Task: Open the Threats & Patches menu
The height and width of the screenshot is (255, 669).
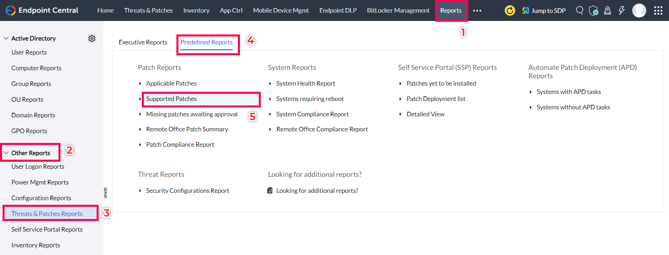Action: point(148,10)
